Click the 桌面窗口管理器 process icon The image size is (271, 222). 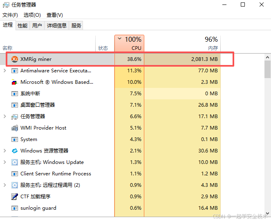[x=15, y=105]
